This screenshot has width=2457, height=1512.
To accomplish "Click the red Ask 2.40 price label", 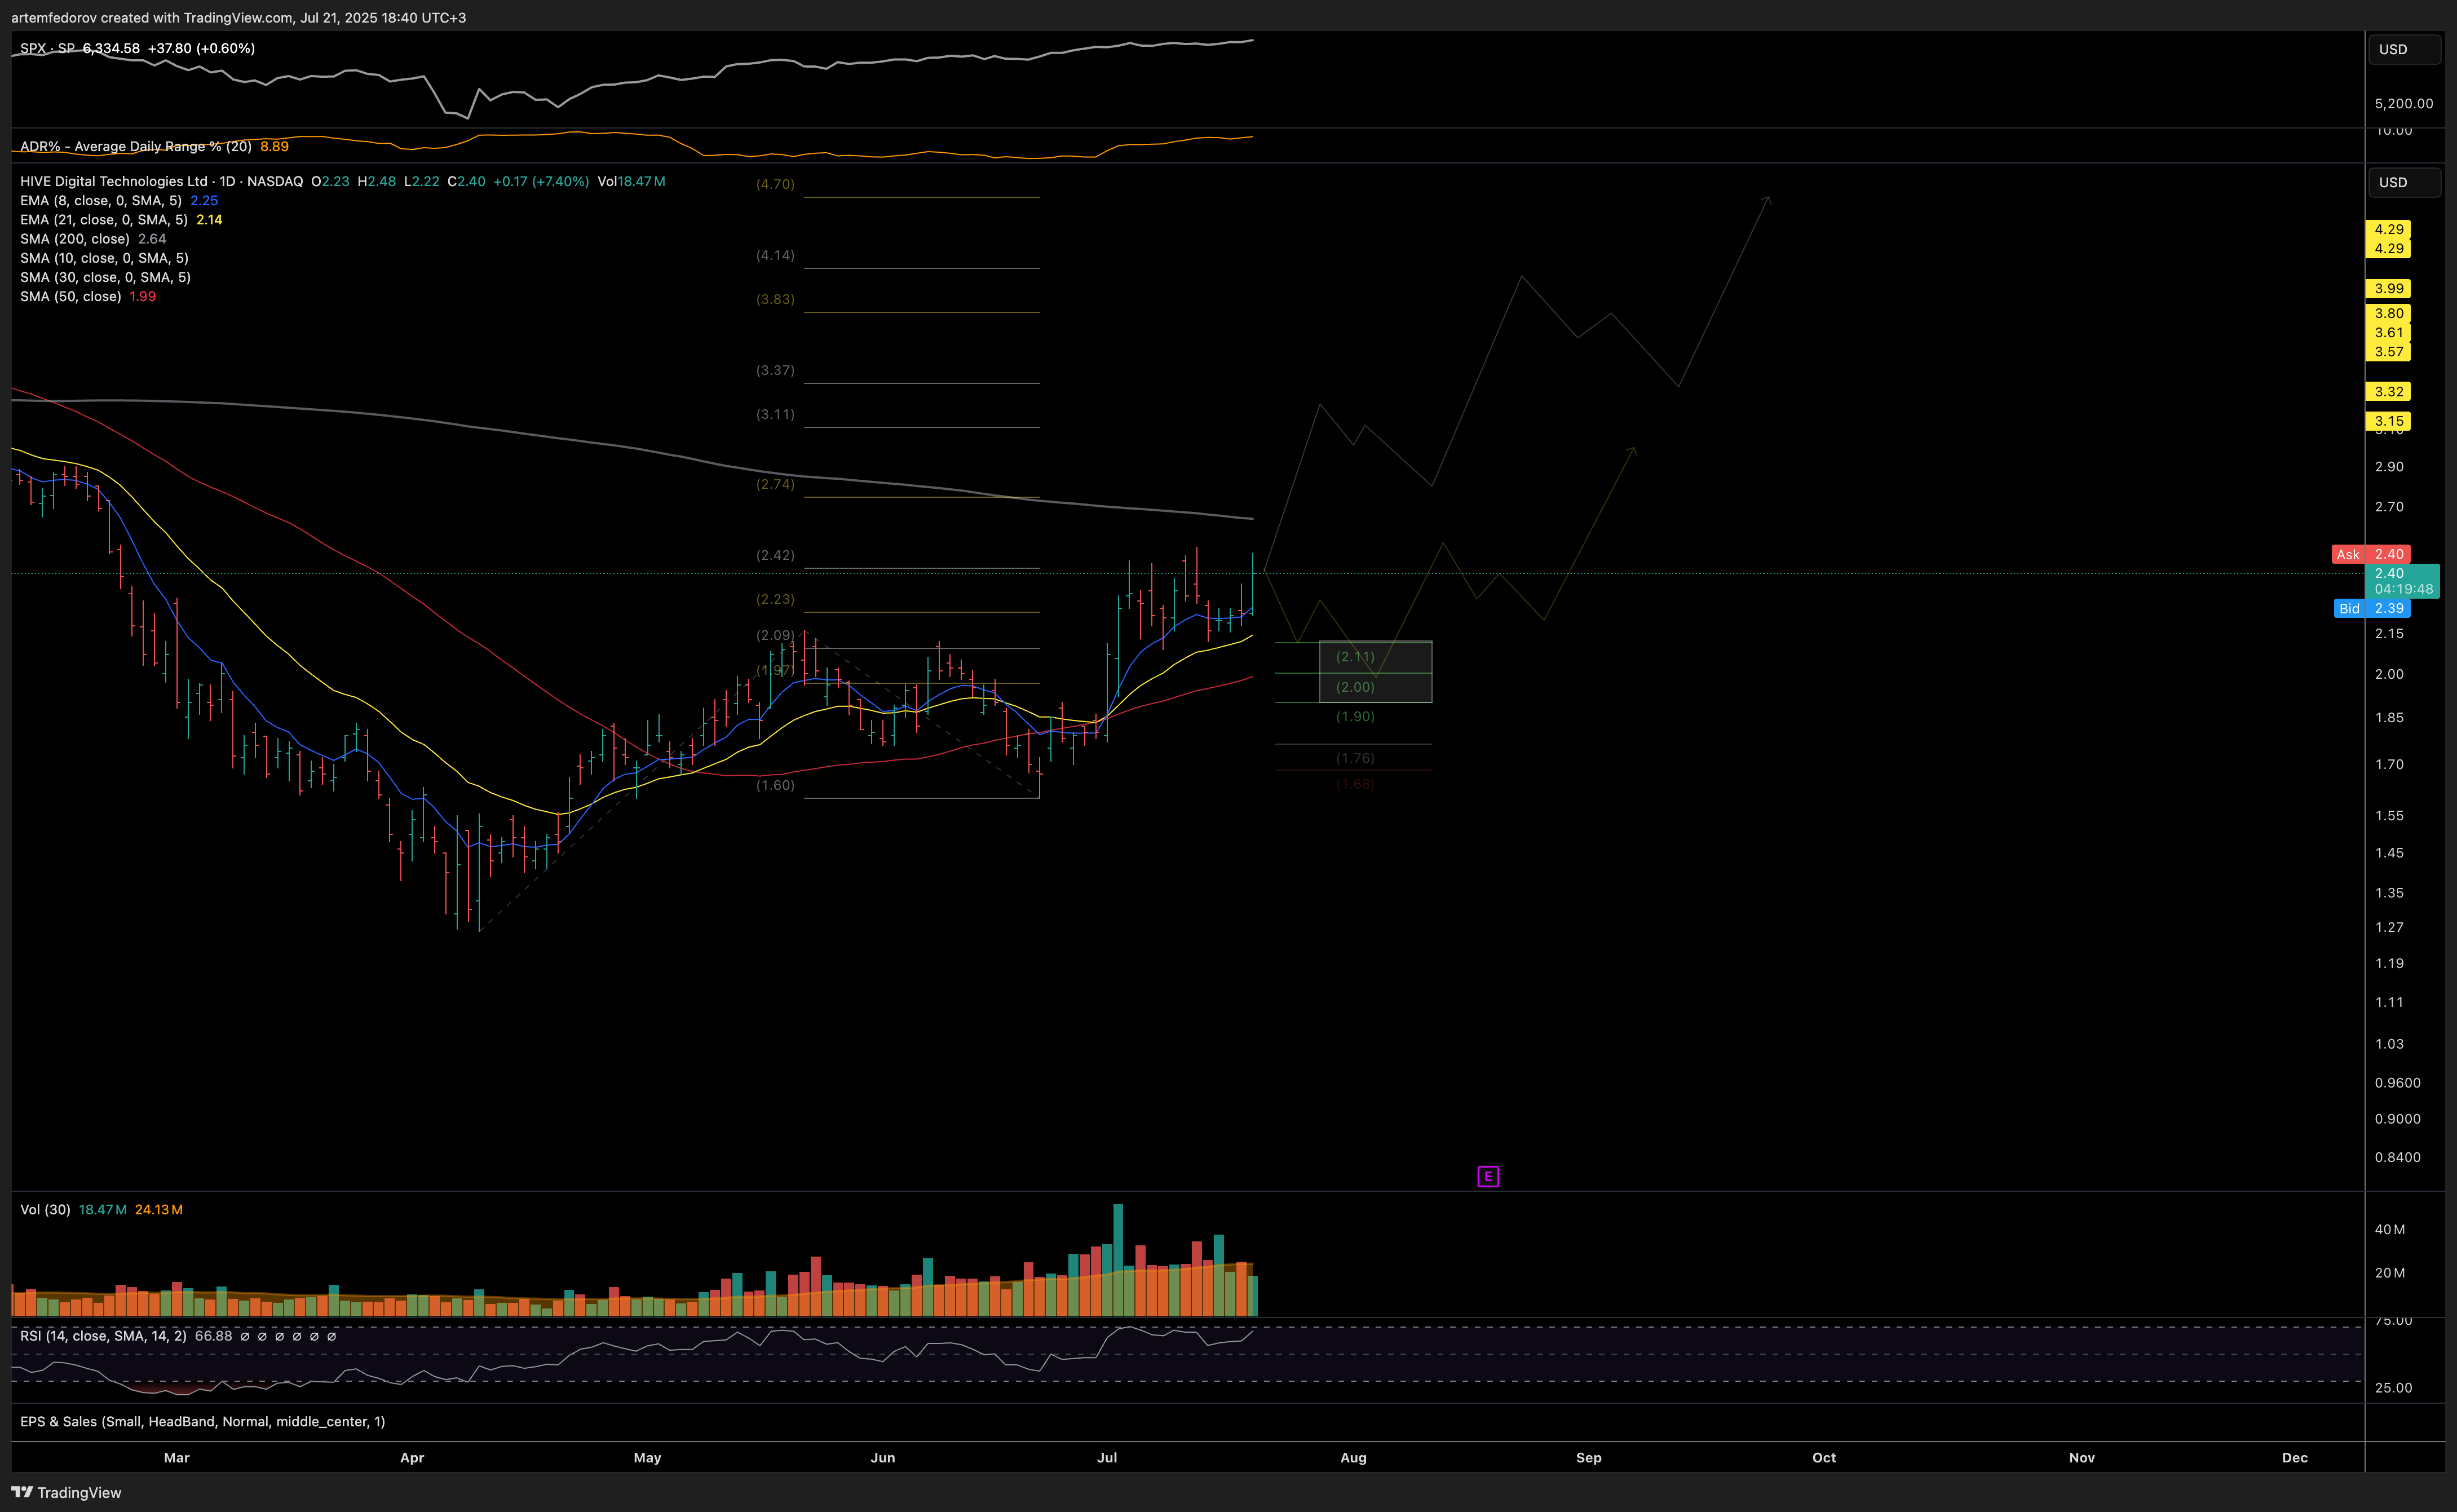I will point(2370,554).
